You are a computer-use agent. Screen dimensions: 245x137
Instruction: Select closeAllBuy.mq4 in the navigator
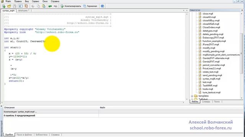[211, 21]
